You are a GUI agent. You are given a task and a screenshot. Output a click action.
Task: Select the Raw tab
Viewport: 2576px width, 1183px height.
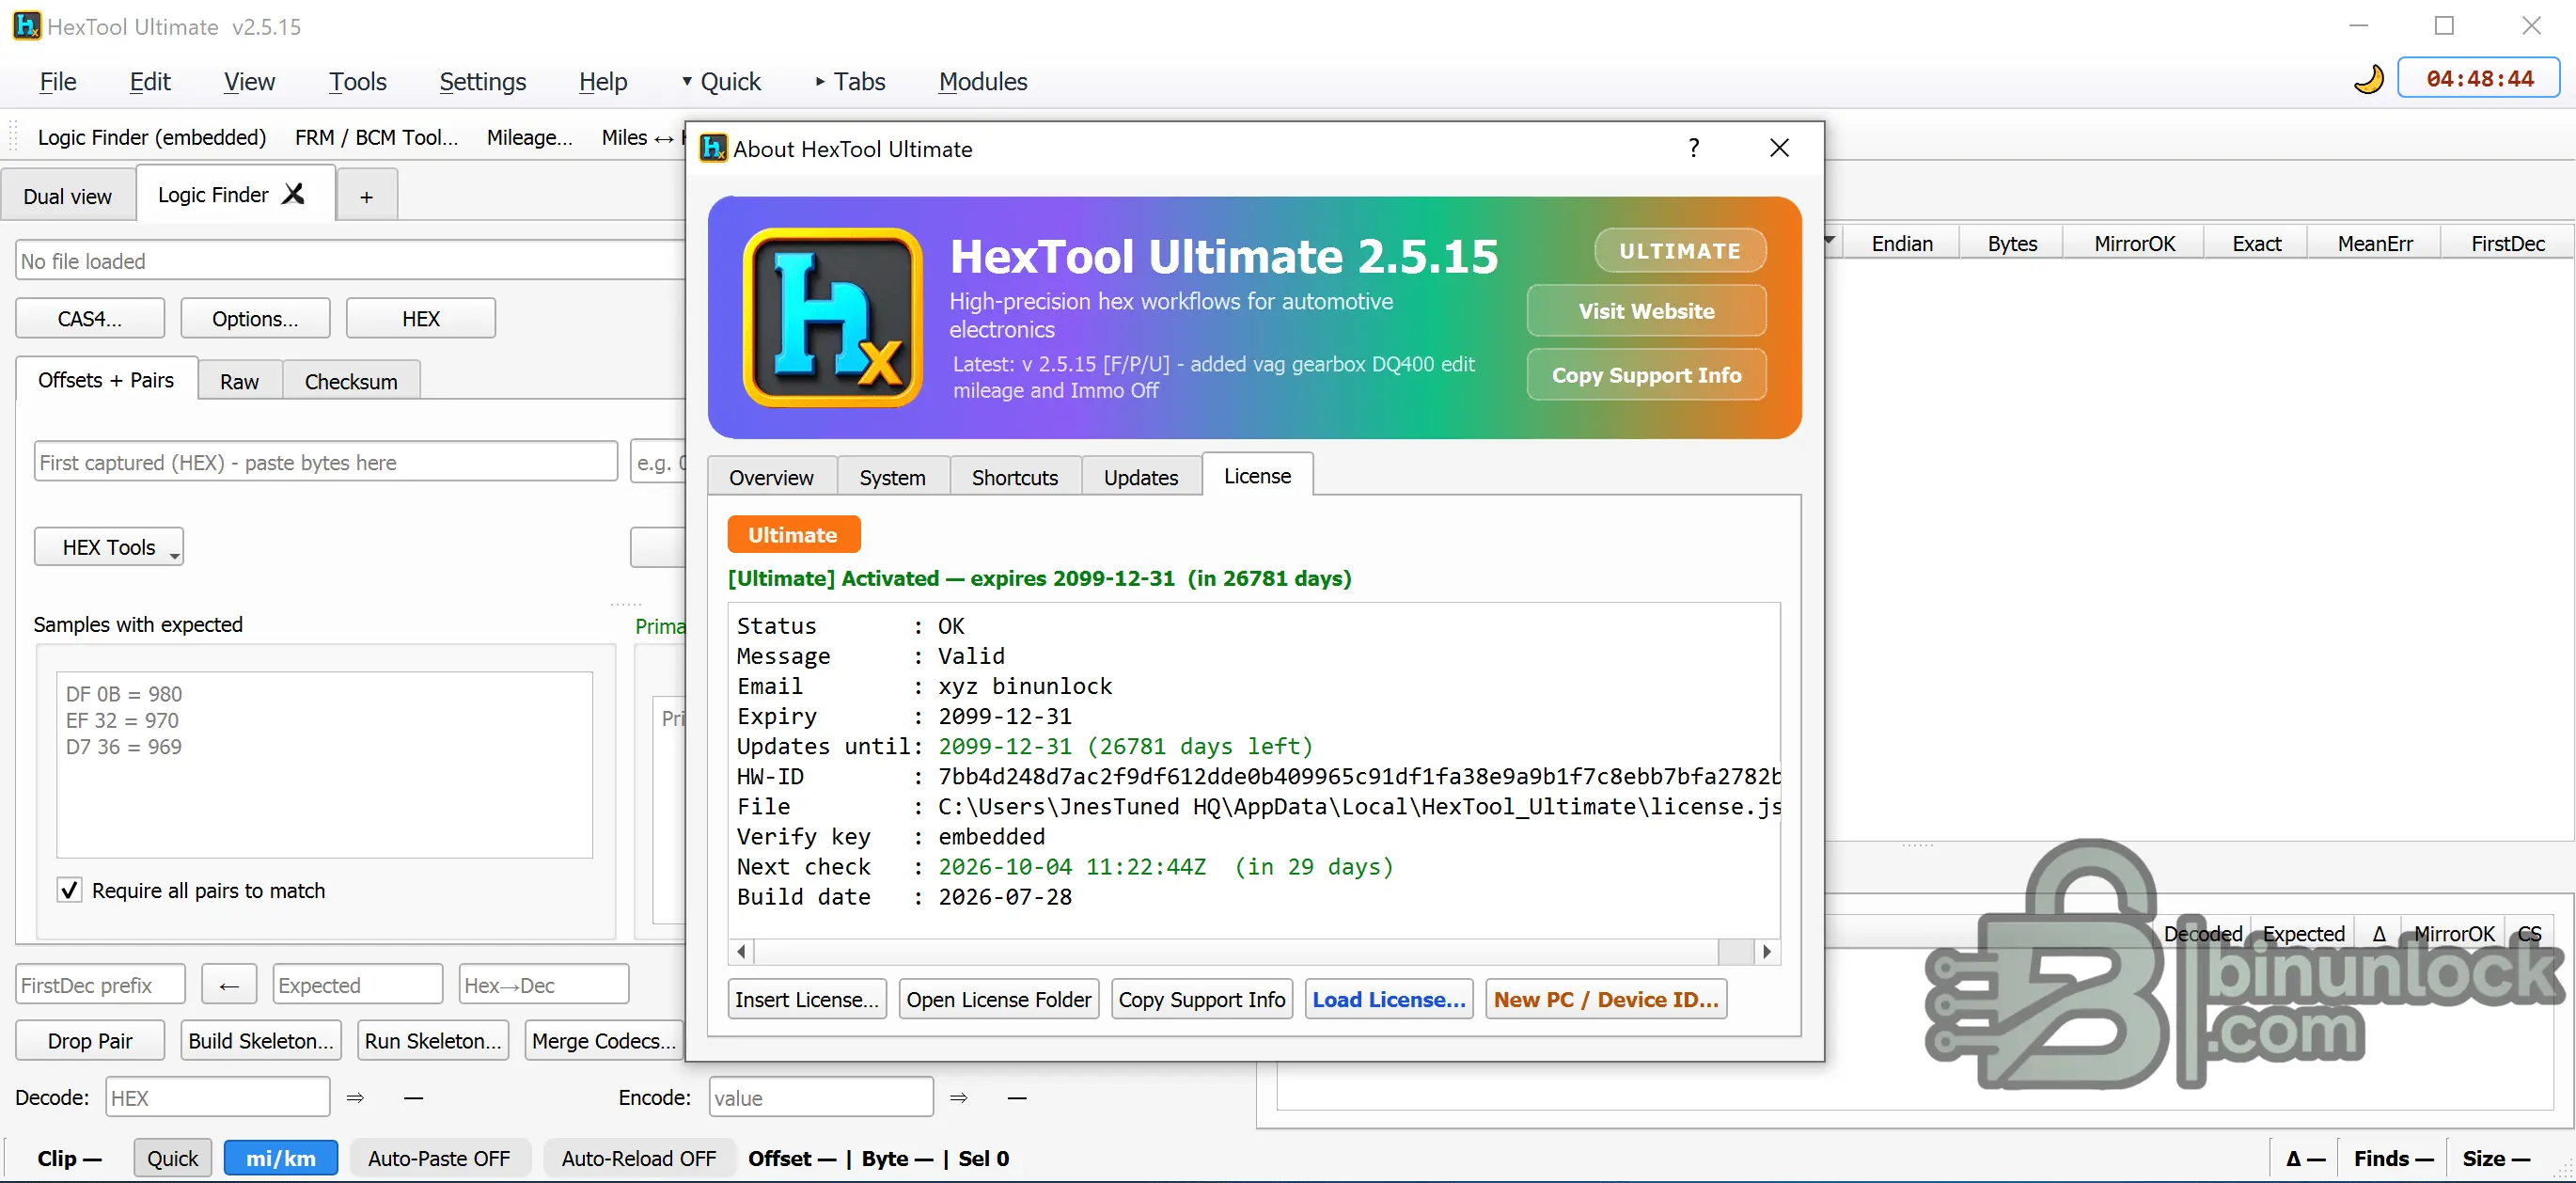click(x=239, y=381)
